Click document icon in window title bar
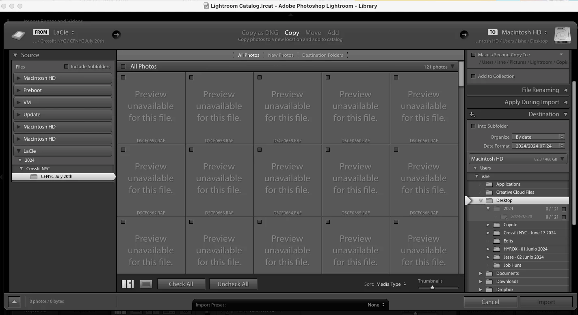Viewport: 578px width, 315px height. click(206, 6)
